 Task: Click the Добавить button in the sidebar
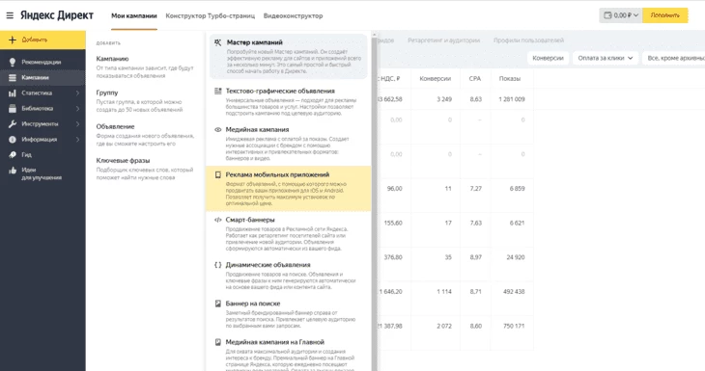pyautogui.click(x=42, y=40)
